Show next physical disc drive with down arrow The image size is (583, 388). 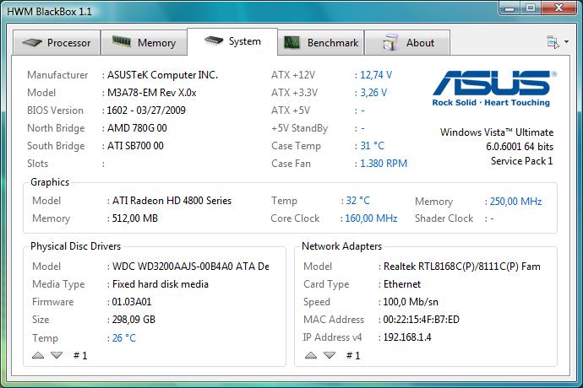tap(57, 355)
